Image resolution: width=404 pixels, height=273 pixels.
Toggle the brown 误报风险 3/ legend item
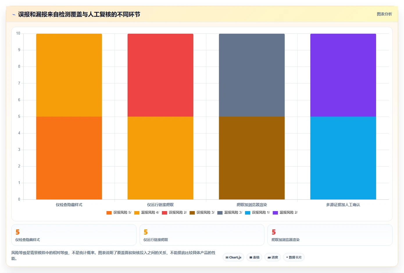202,213
